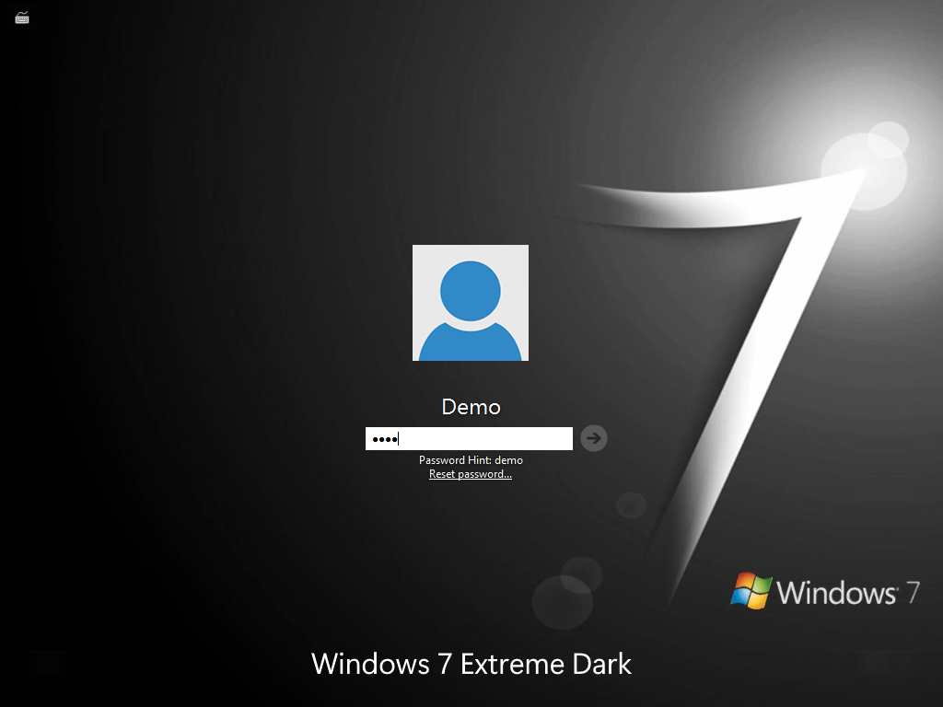943x707 pixels.
Task: Select the Demo username label
Action: pyautogui.click(x=471, y=407)
